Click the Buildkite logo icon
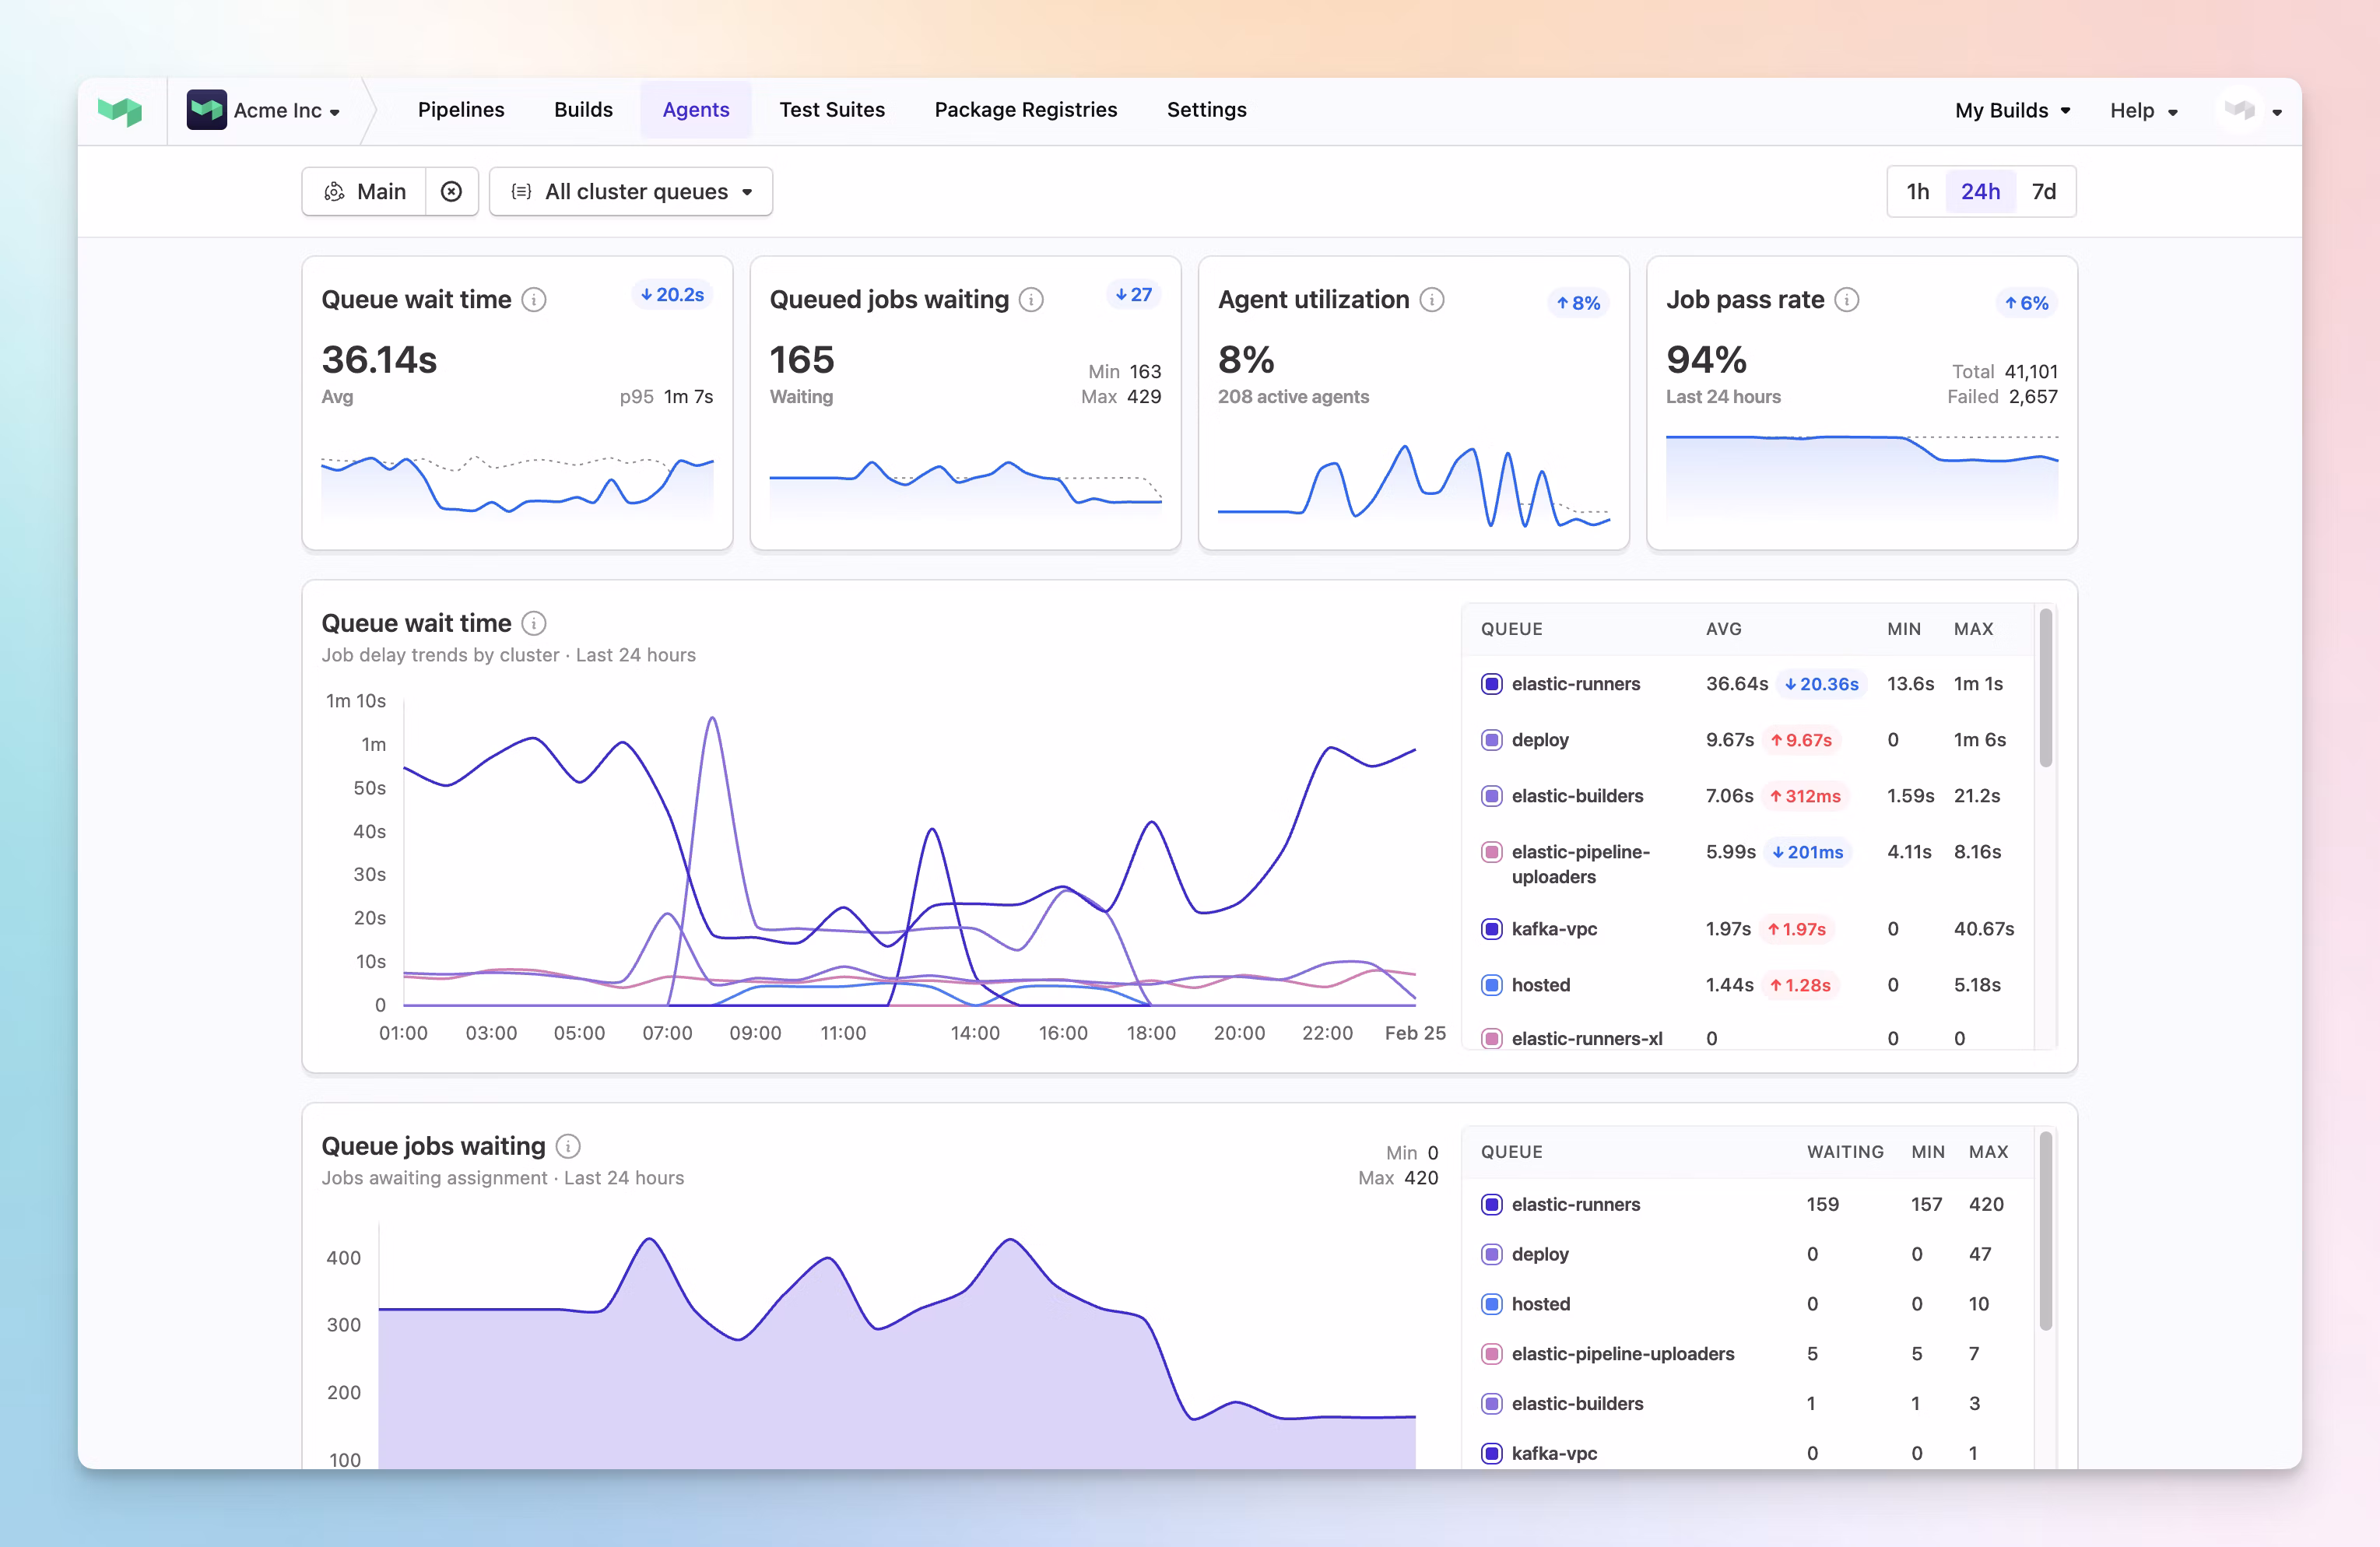Image resolution: width=2380 pixels, height=1547 pixels. [120, 110]
